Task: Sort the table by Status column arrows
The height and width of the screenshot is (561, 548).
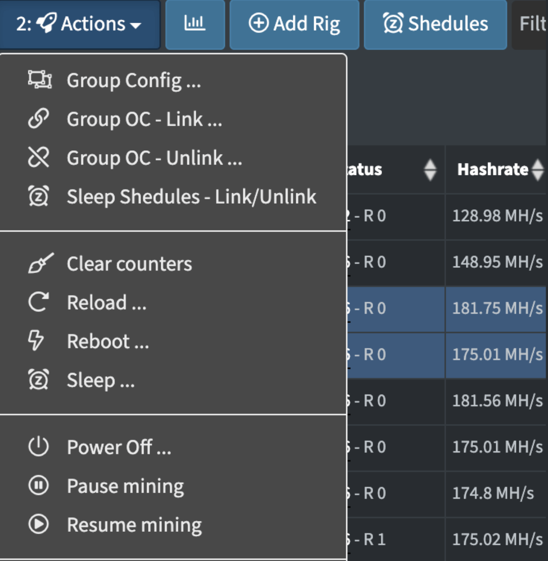Action: [x=430, y=170]
